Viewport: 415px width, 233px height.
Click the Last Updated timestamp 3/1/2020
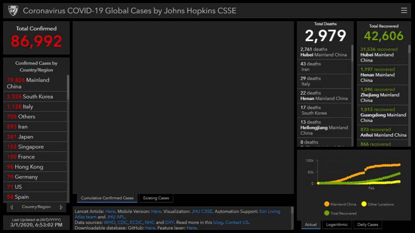click(x=36, y=225)
